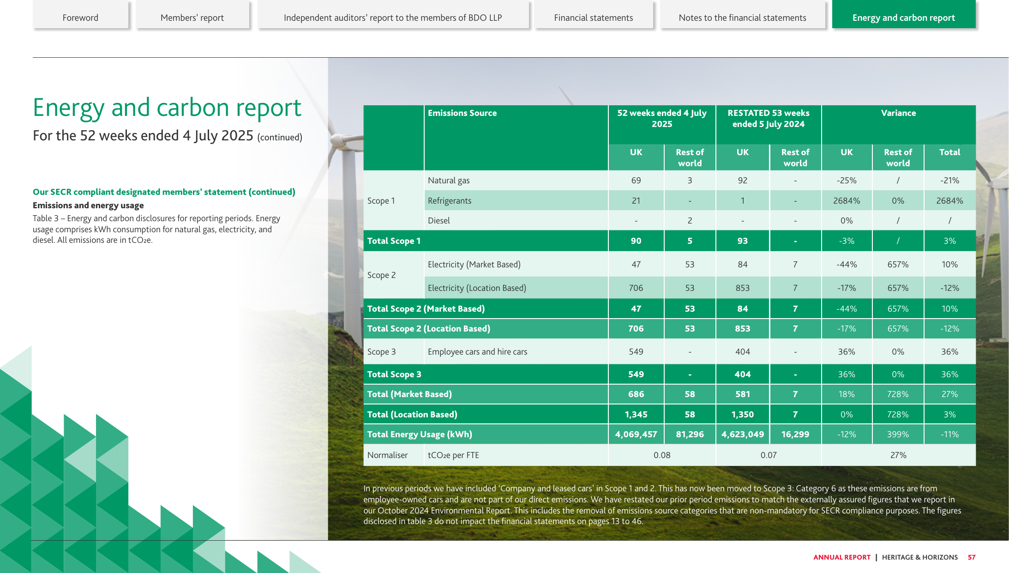The image size is (1009, 573).
Task: Select Energy and carbon report tab
Action: point(903,15)
